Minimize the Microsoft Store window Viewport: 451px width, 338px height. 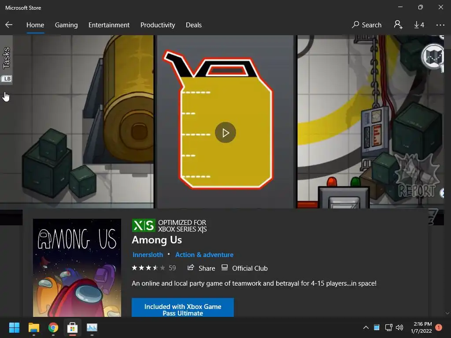click(x=400, y=7)
